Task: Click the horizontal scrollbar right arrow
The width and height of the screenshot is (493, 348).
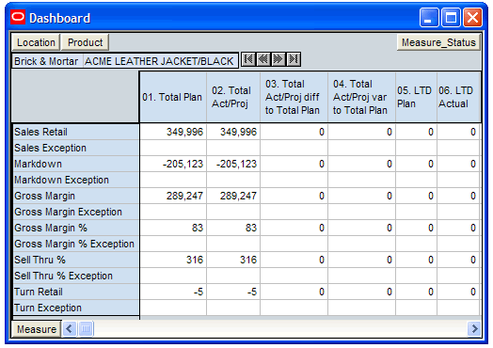Action: pyautogui.click(x=474, y=329)
